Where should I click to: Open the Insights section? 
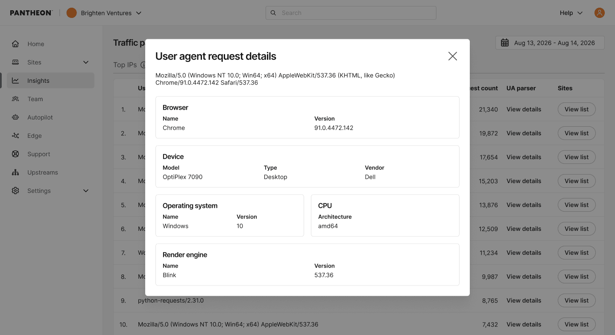pyautogui.click(x=50, y=81)
